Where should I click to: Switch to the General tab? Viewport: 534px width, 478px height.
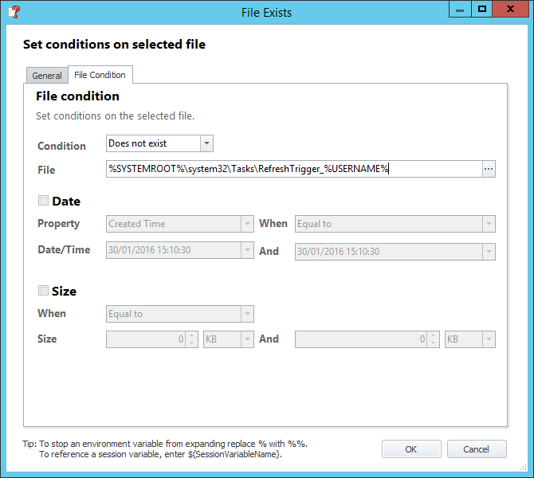point(47,76)
